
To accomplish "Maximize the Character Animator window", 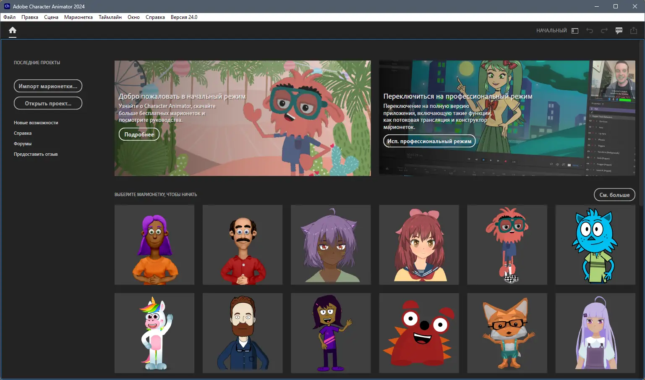I will 616,6.
